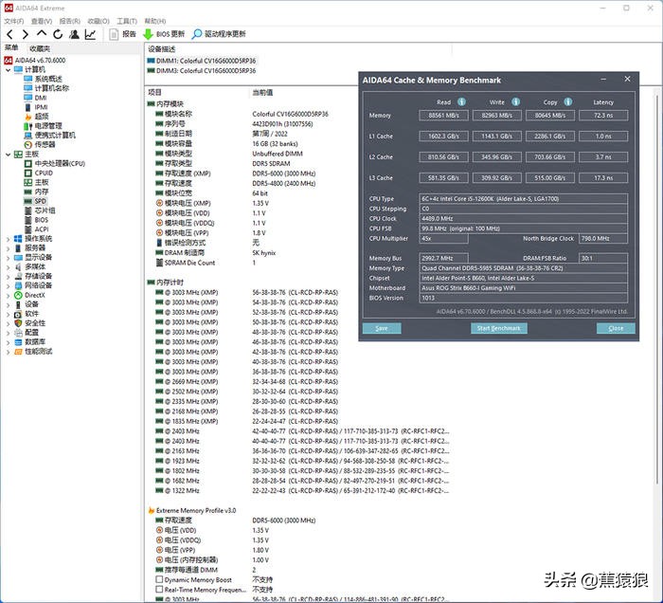Click the Copy info icon in Benchmark

point(568,101)
